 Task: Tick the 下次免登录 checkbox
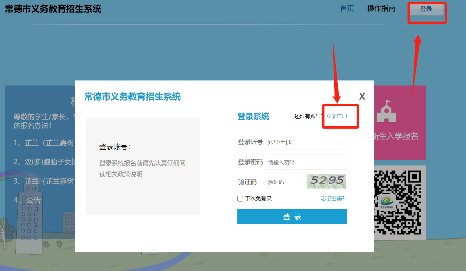pyautogui.click(x=240, y=199)
